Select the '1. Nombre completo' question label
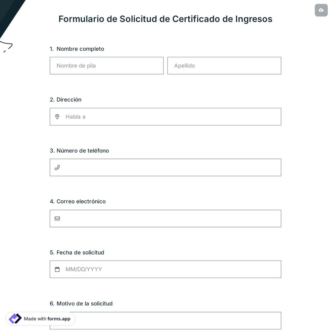This screenshot has width=331, height=331. (77, 49)
